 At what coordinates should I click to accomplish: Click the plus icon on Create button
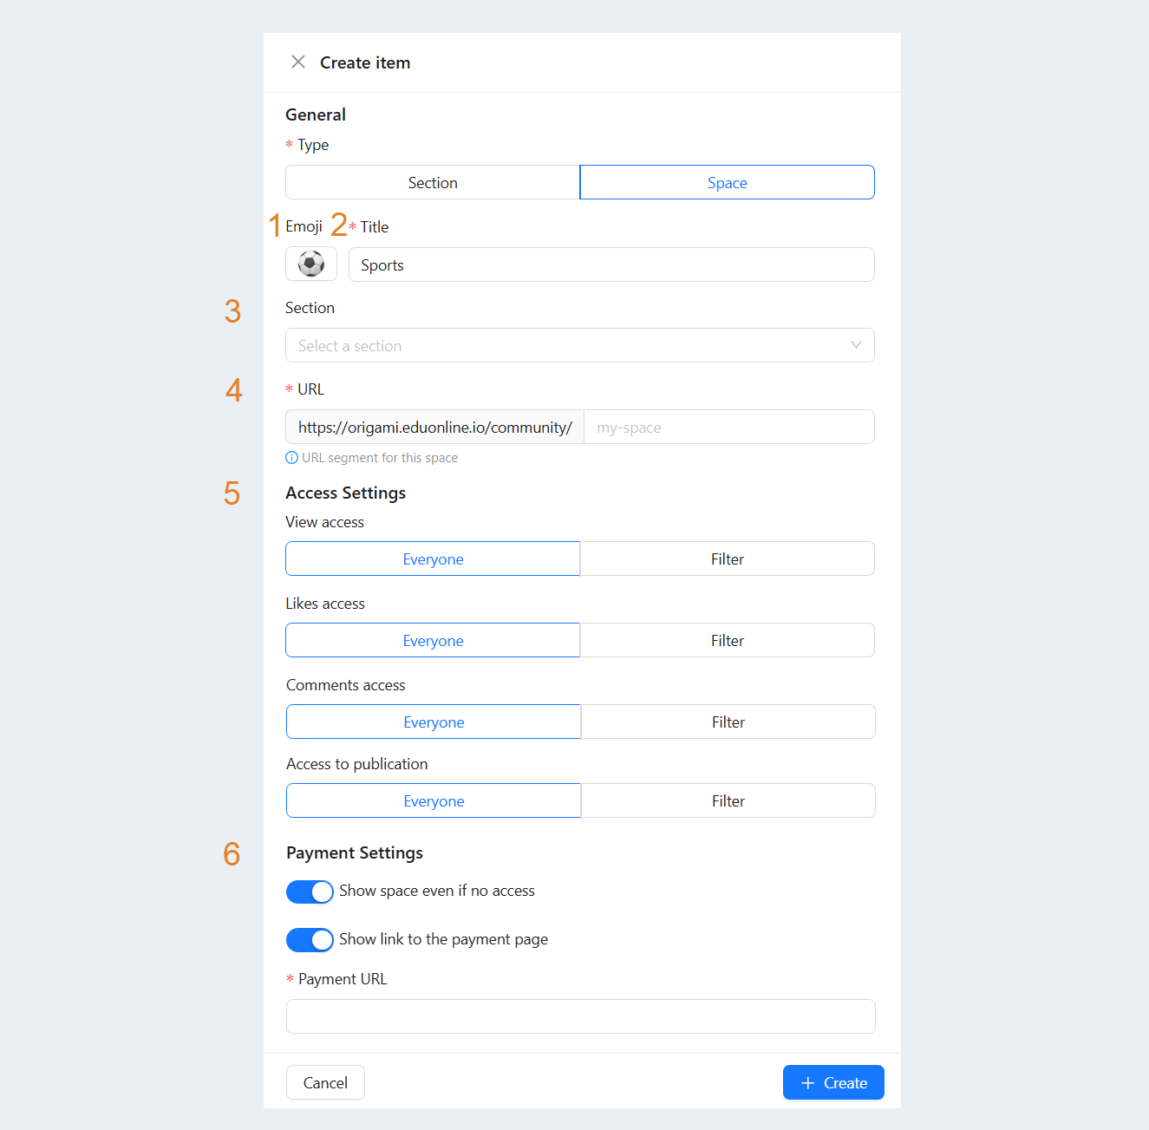pos(808,1082)
